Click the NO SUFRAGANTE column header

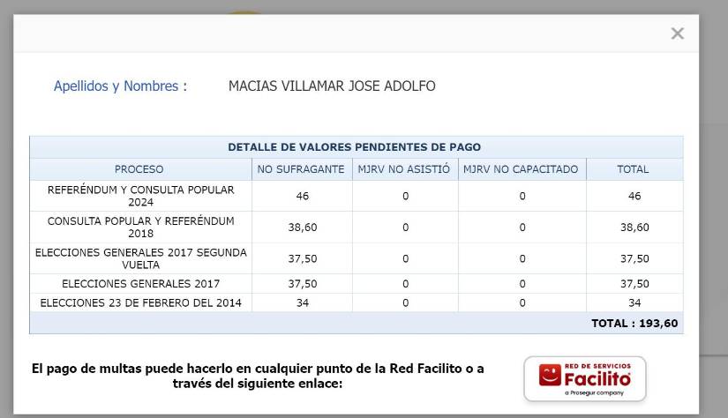[301, 169]
